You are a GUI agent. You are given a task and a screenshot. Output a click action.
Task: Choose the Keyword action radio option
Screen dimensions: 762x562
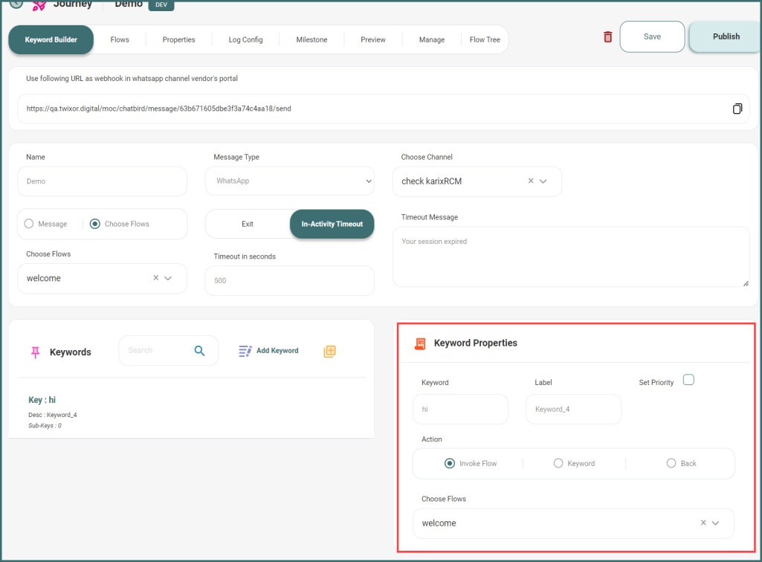[558, 463]
